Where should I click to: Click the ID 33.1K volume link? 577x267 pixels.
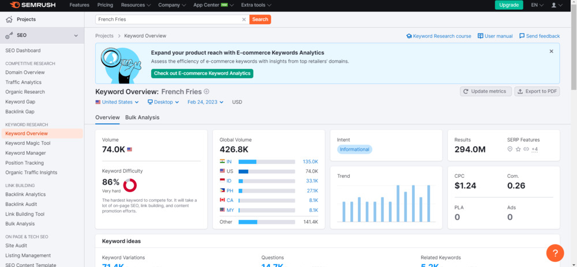[312, 181]
